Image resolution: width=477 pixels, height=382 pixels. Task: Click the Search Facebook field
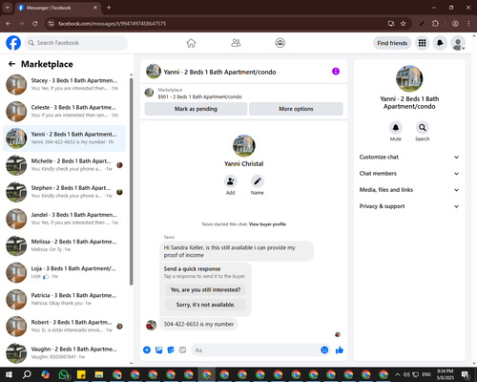point(76,43)
